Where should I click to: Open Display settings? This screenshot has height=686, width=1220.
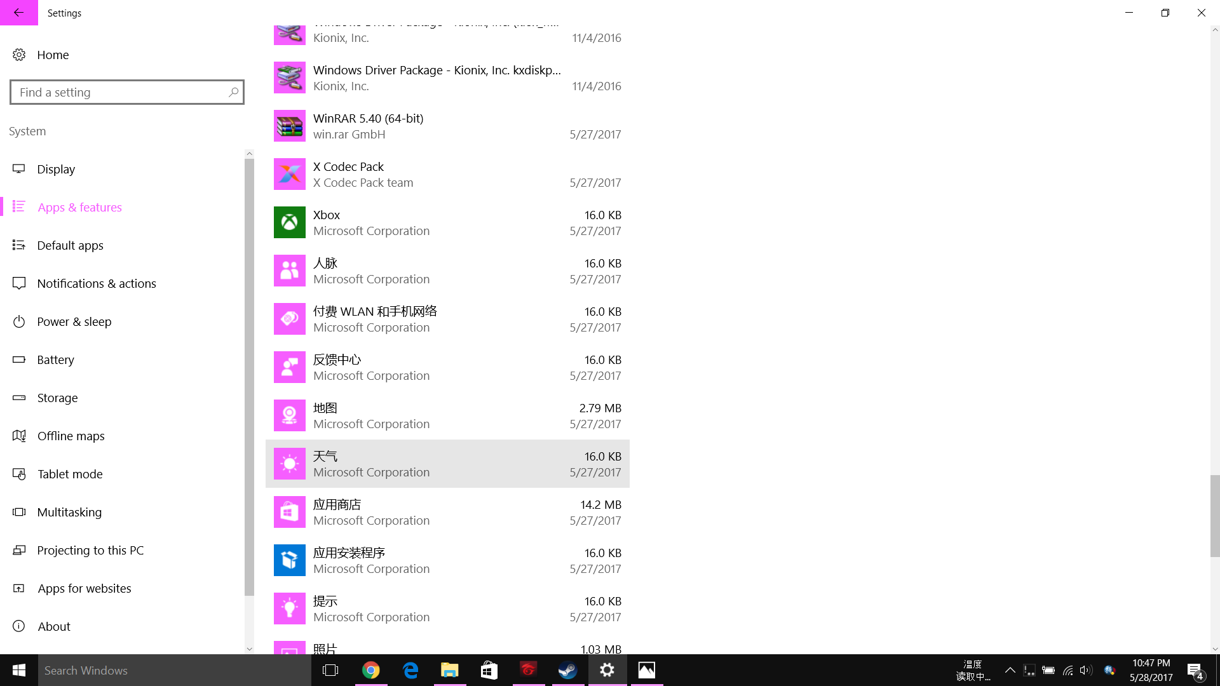[x=122, y=169]
